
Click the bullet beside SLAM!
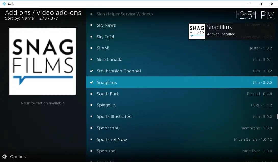click(91, 48)
